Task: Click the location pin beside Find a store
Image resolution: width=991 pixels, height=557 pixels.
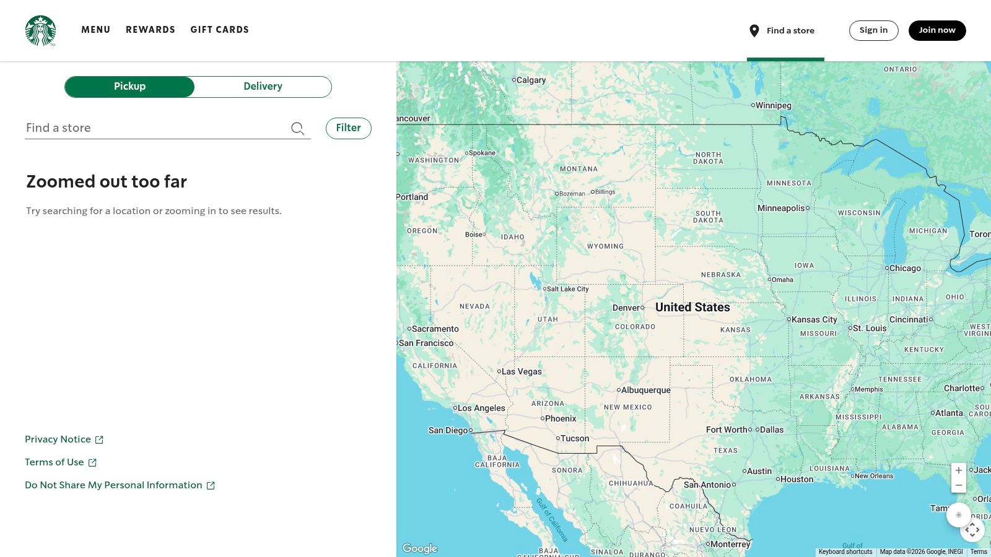Action: (753, 30)
